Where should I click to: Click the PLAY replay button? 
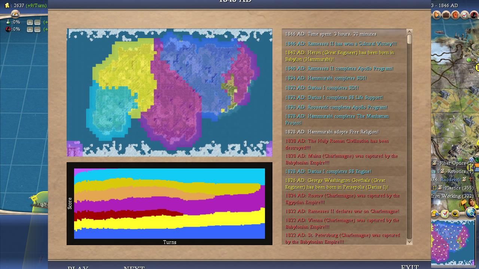pos(78,267)
